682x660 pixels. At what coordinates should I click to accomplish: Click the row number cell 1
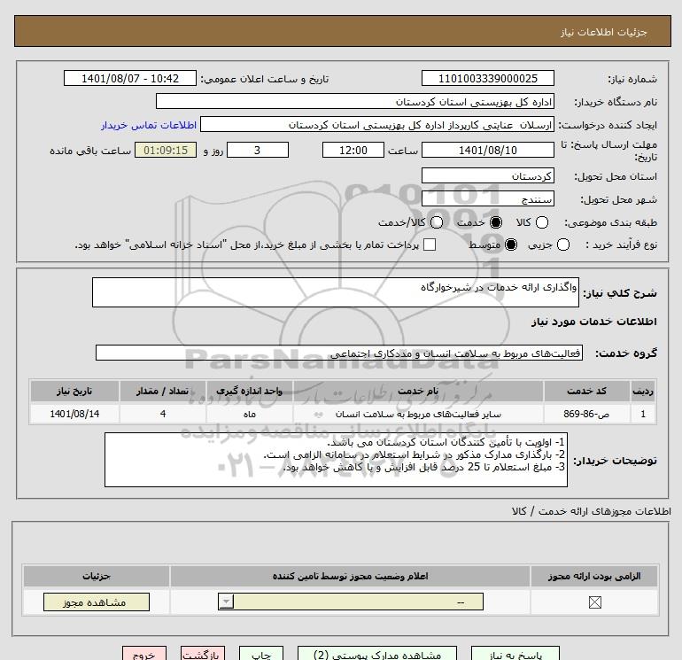point(643,414)
